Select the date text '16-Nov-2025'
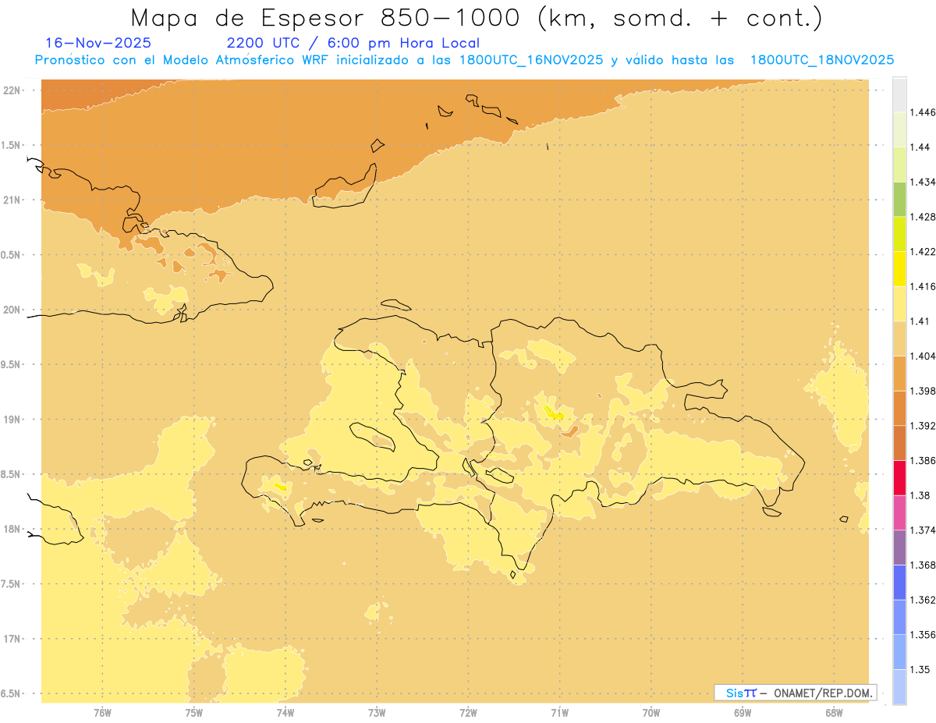 pyautogui.click(x=98, y=43)
